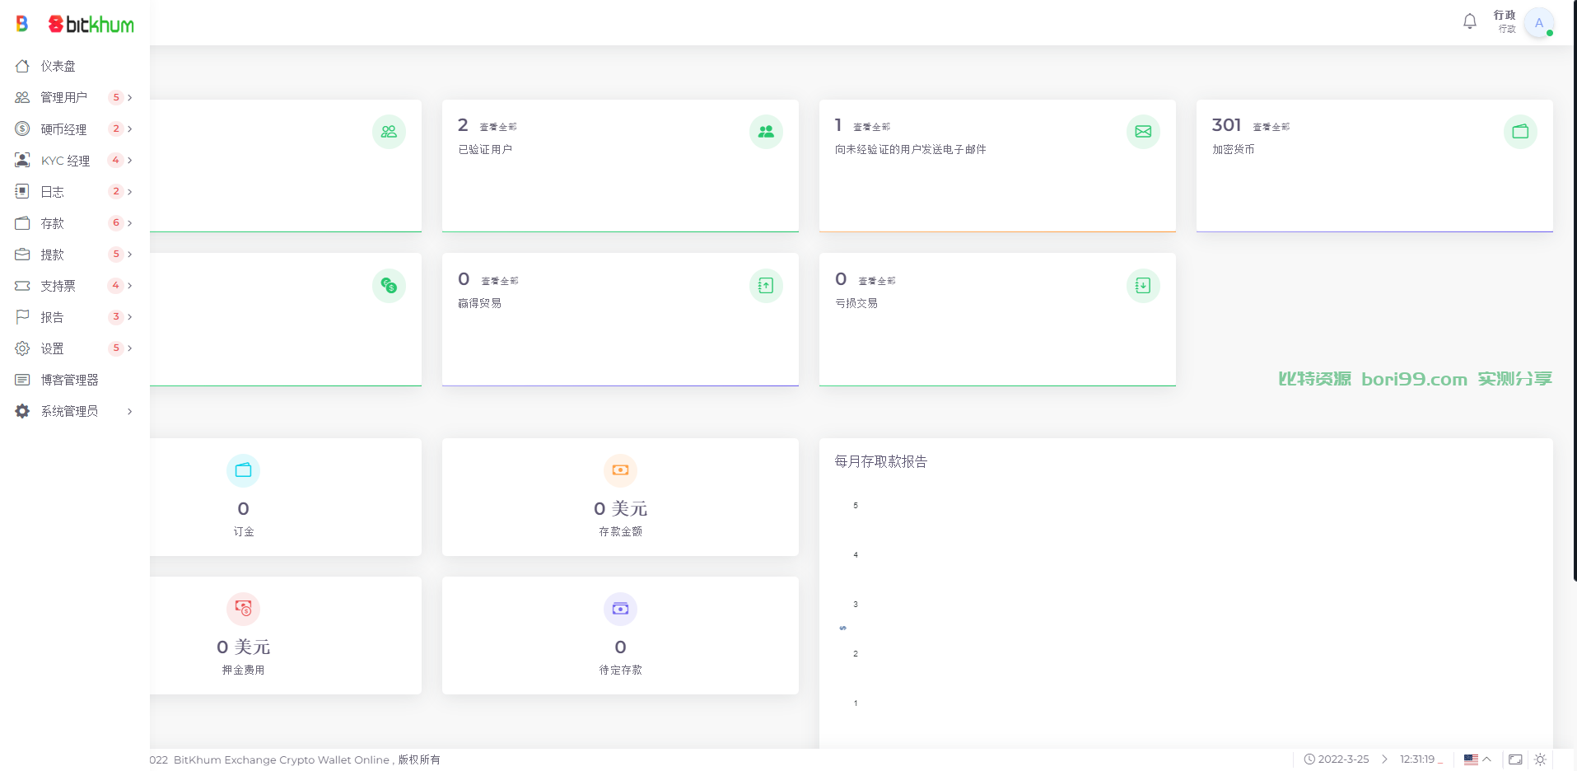Click the 赢得贸易 card upload icon

(766, 286)
